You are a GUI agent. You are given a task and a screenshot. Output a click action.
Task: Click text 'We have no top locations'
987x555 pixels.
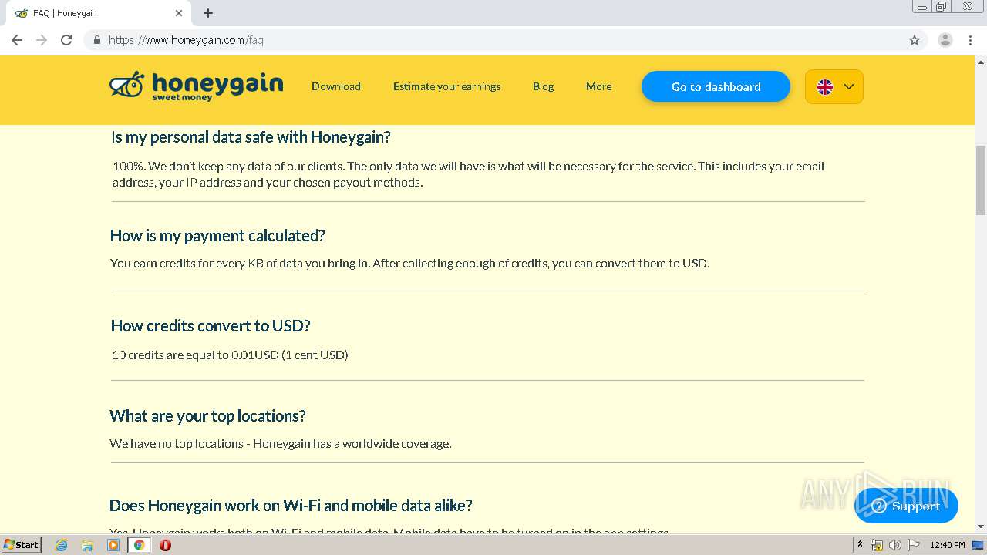tap(177, 444)
